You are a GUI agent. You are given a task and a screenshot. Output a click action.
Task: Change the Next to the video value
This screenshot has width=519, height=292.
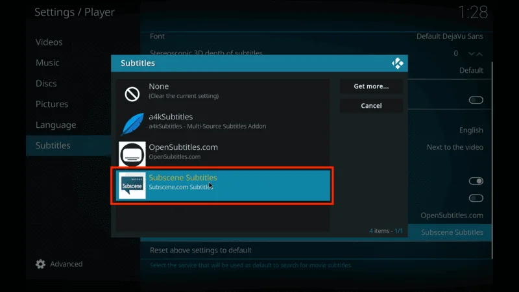pyautogui.click(x=455, y=147)
